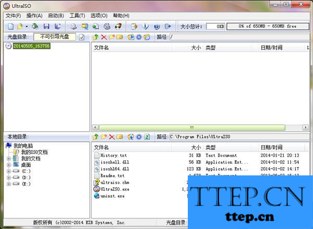Screen dimensions: 313x229
Task: Click the Open folder icon in main toolbar
Action: 20,27
